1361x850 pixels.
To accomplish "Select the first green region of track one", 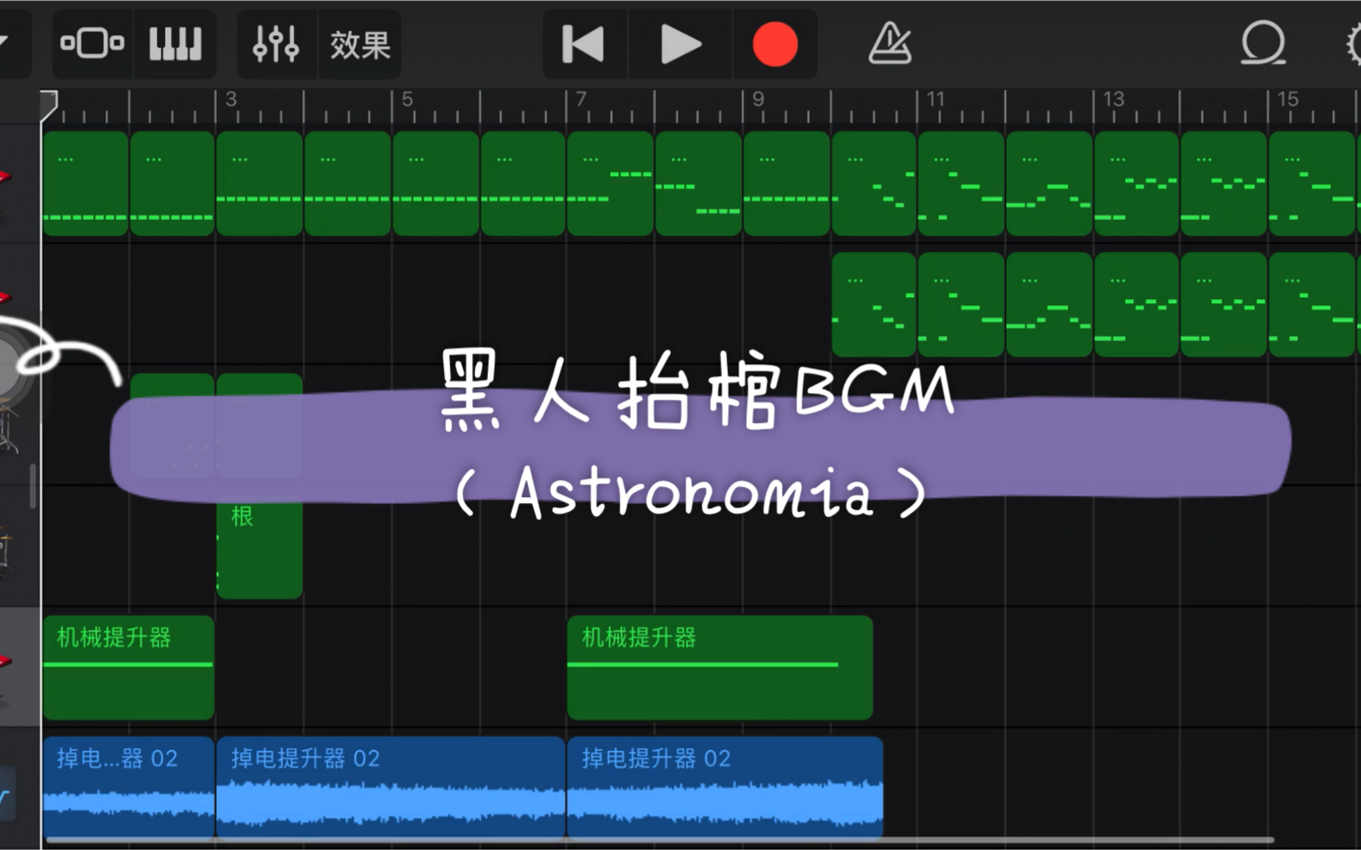I will (x=85, y=183).
